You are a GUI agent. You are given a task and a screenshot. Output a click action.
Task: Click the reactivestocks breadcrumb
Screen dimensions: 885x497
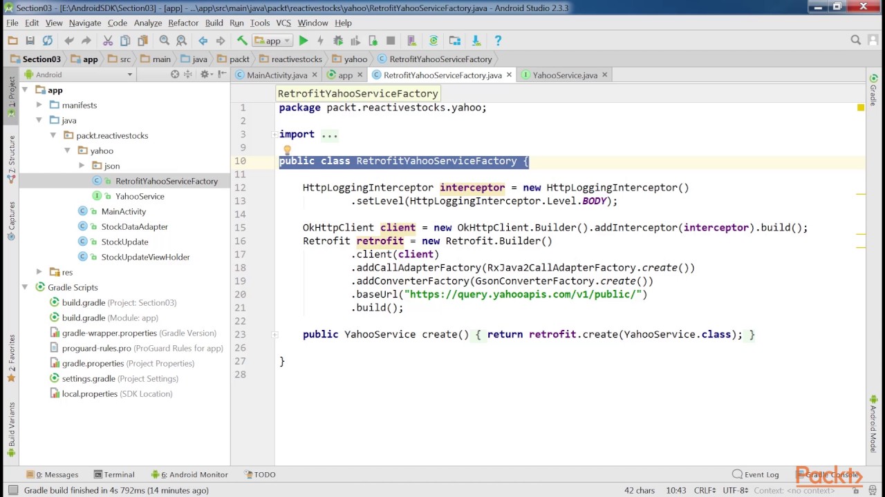pyautogui.click(x=290, y=59)
